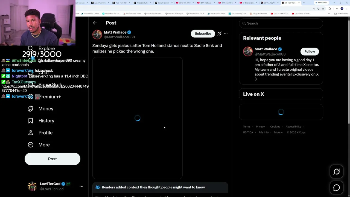The width and height of the screenshot is (350, 197).
Task: Click the back arrow beside the Post heading
Action: pyautogui.click(x=95, y=23)
